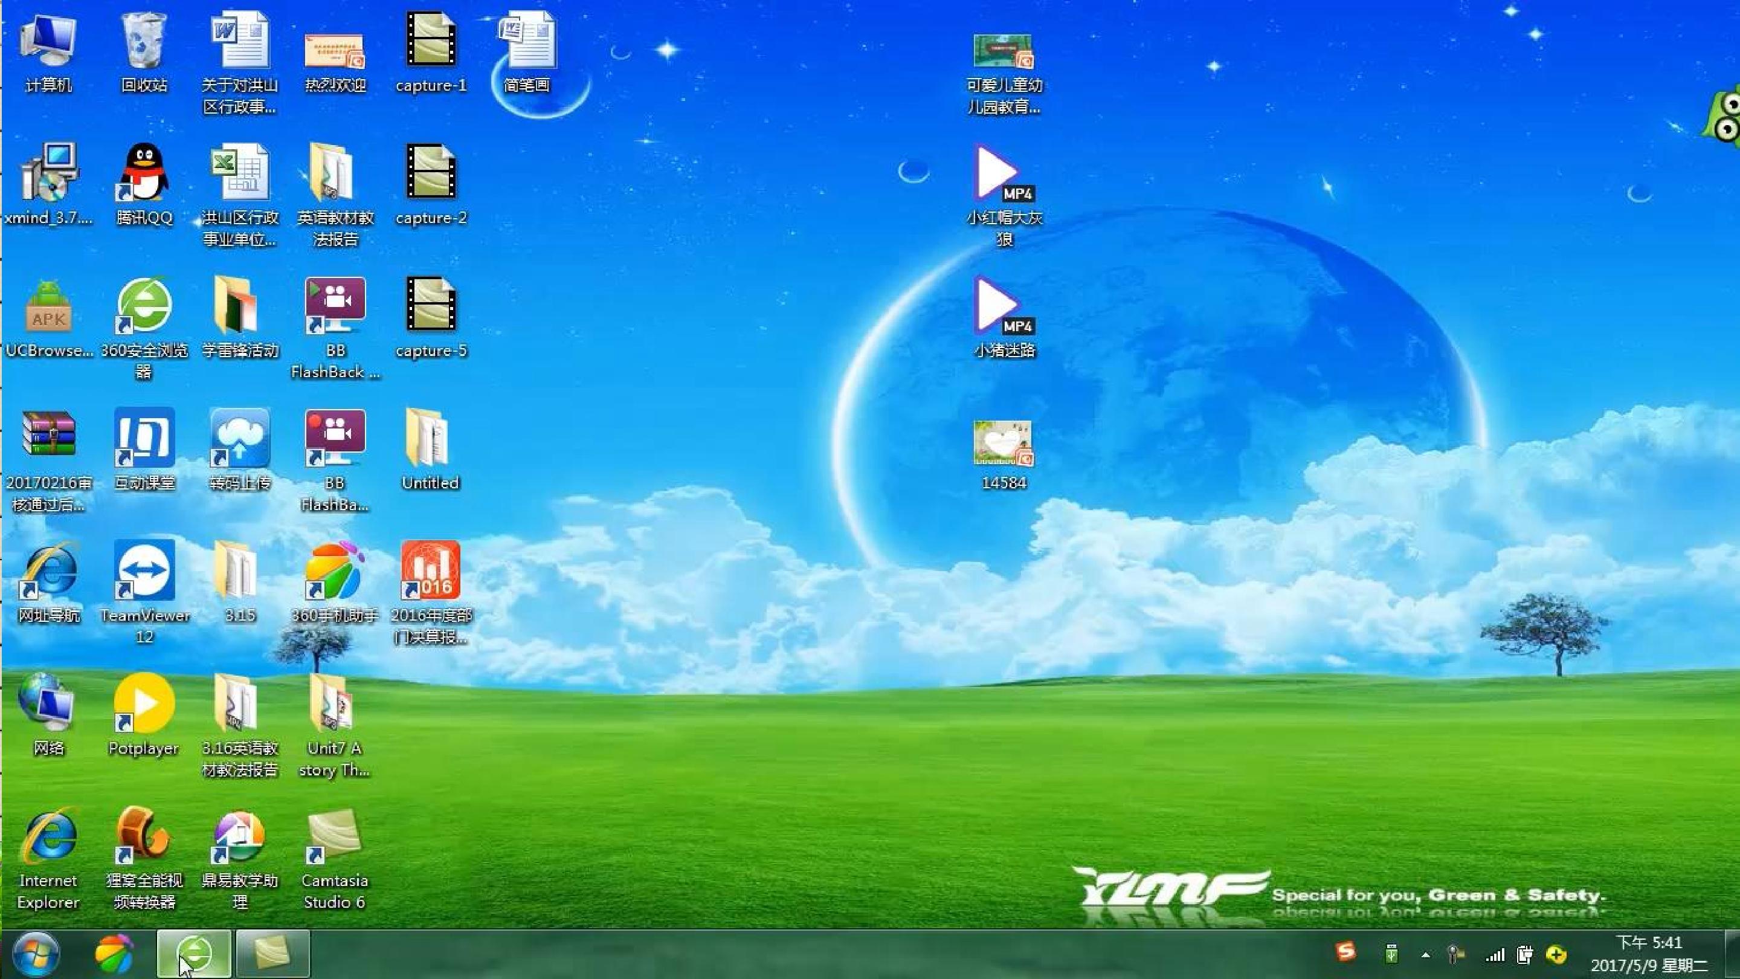Select the Unit7 A story folder

[335, 726]
